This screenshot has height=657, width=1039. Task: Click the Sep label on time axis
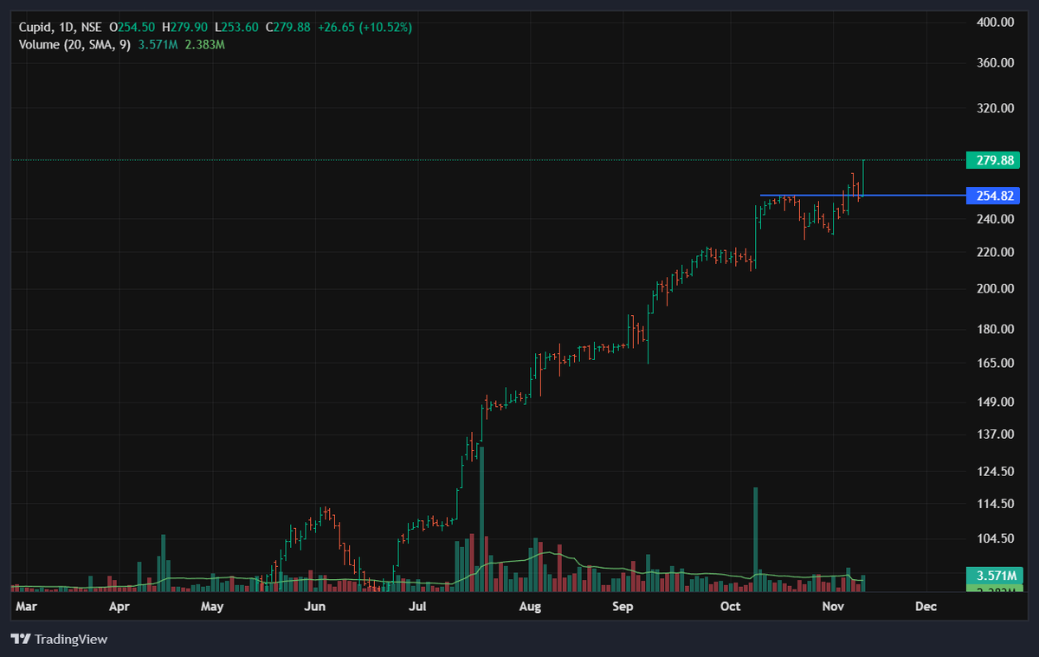[x=622, y=608]
